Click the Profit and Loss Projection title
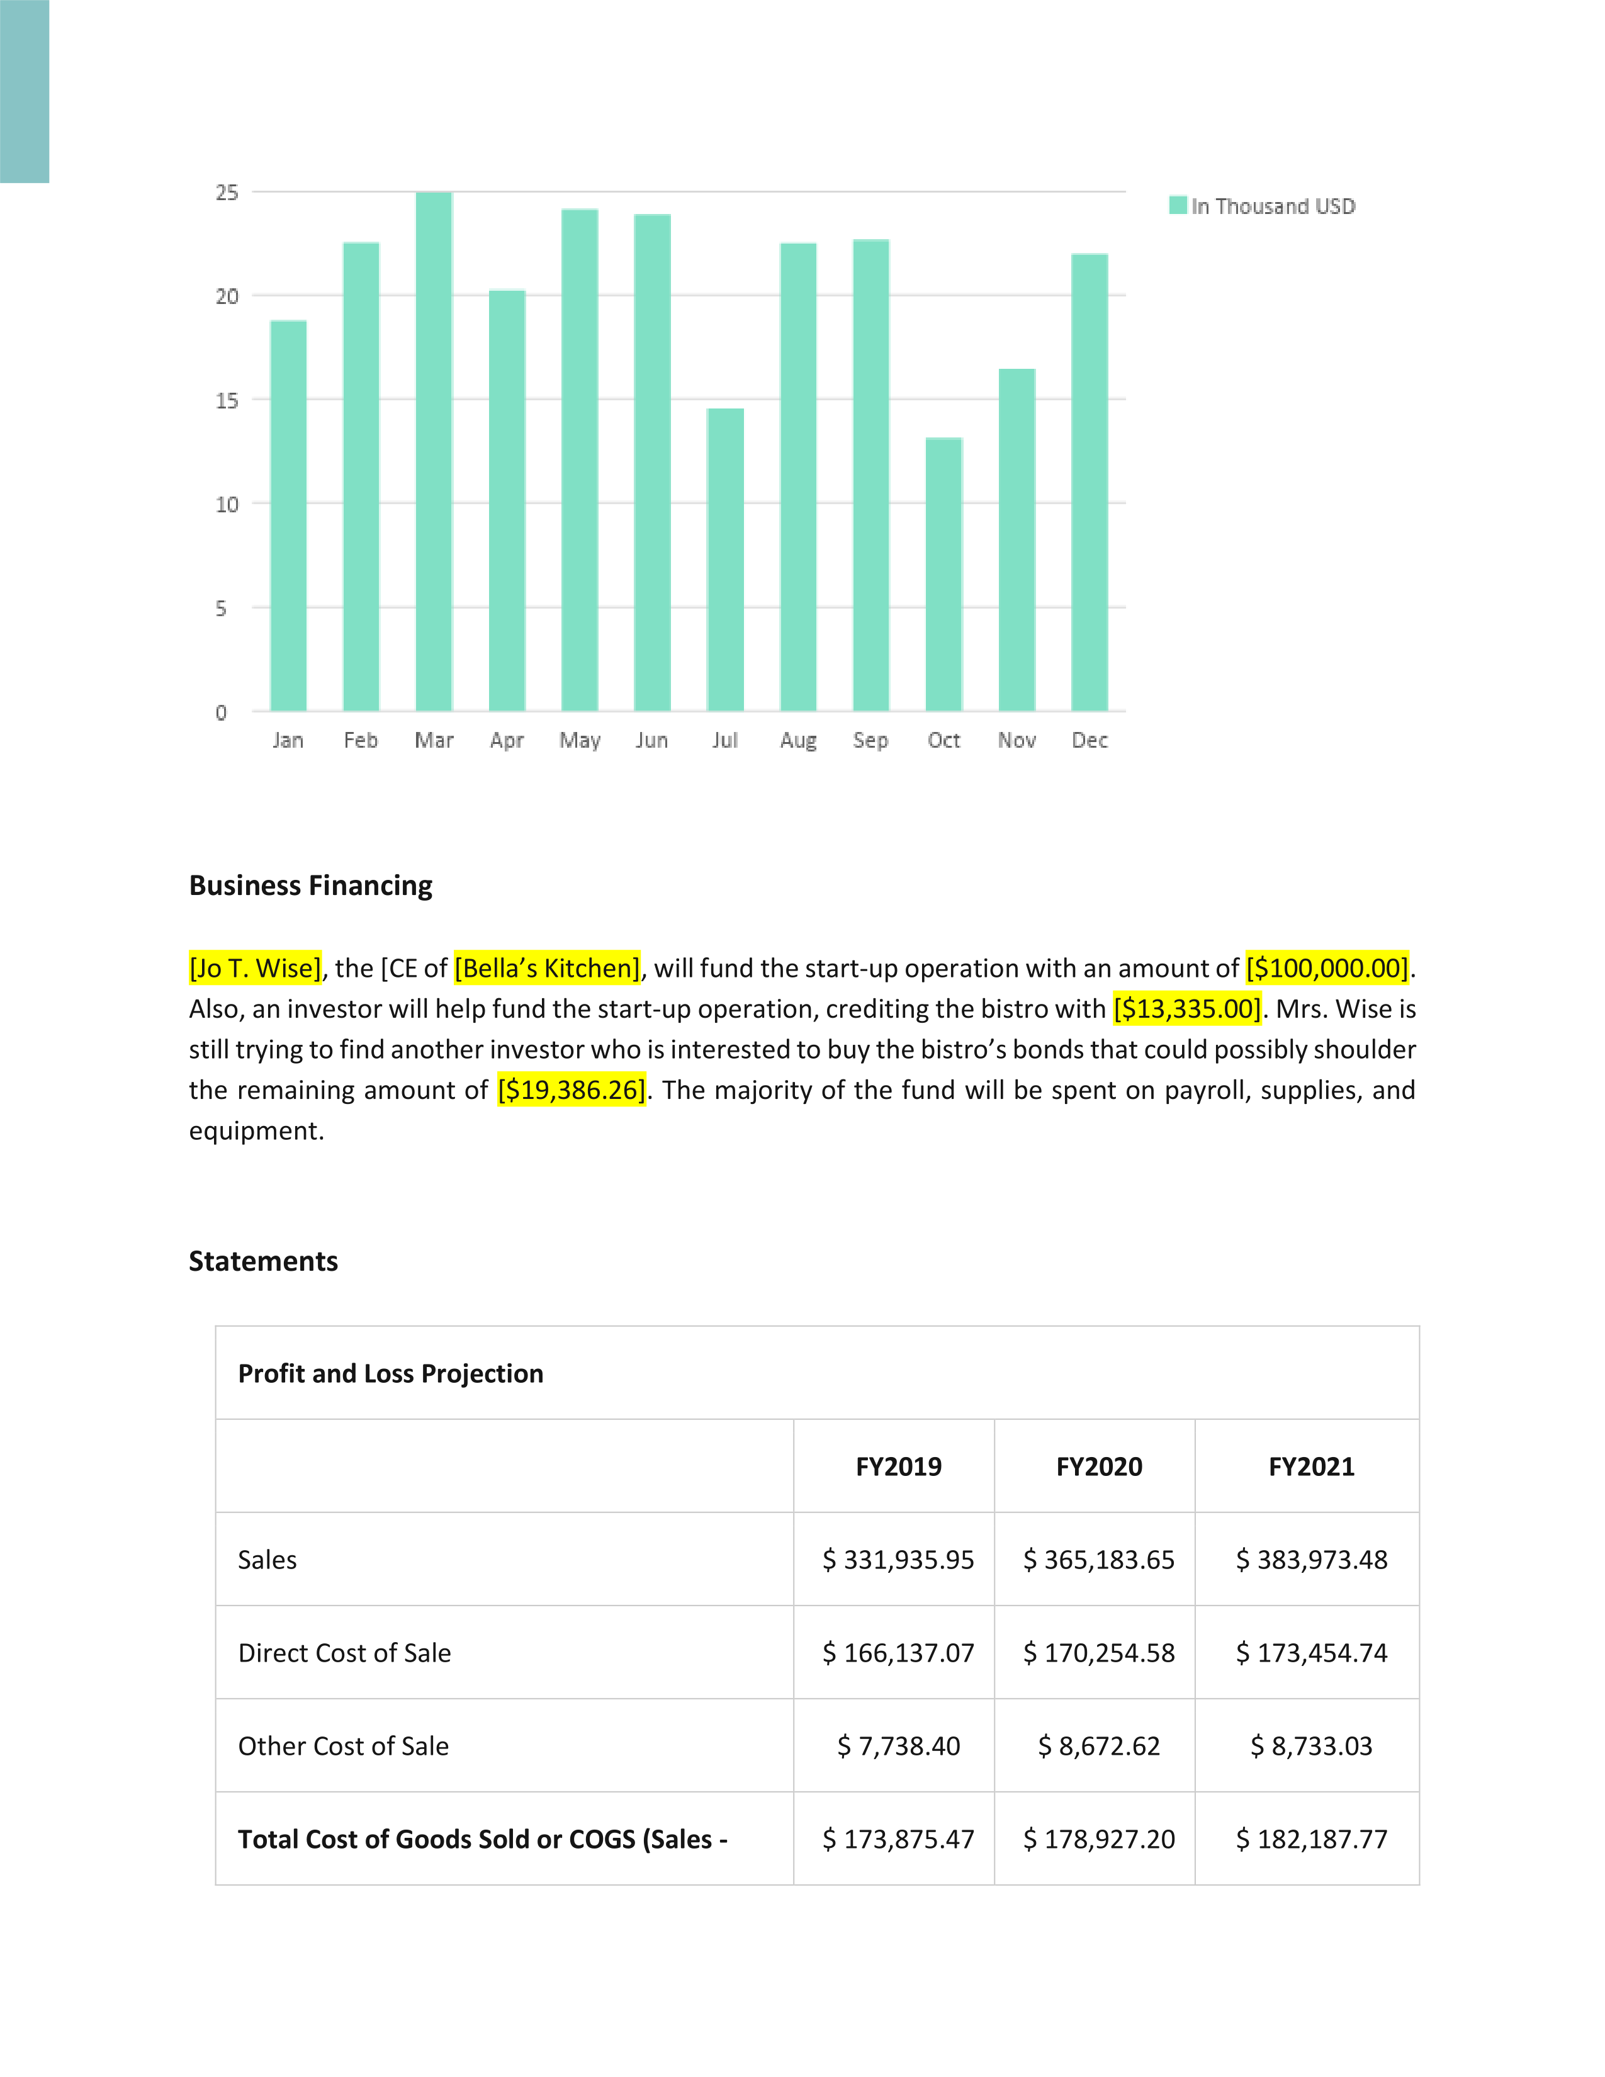The width and height of the screenshot is (1605, 2077). [x=391, y=1373]
